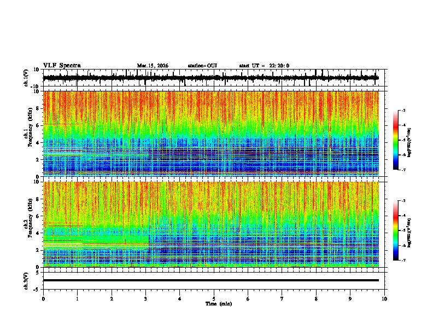Click time axis tick label "2"
Screen dimensions: 433x335
click(x=112, y=299)
